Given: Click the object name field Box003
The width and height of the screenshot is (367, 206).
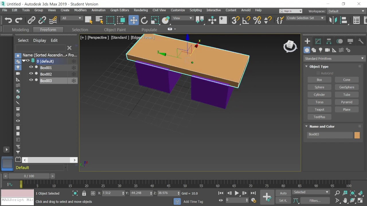Looking at the screenshot, I should [x=330, y=135].
